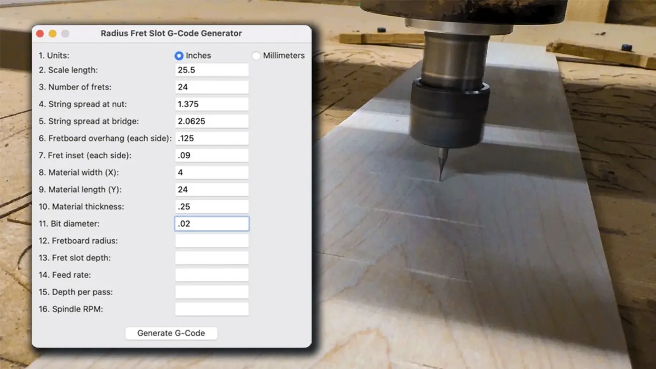Screen dimensions: 656x369
Task: Click the Fretboard radius input field
Action: 211,240
